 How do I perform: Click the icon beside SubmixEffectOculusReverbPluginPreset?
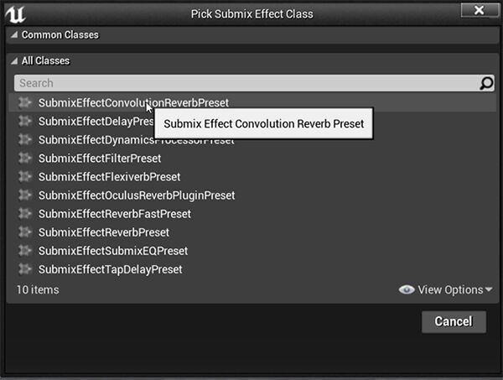pyautogui.click(x=25, y=195)
